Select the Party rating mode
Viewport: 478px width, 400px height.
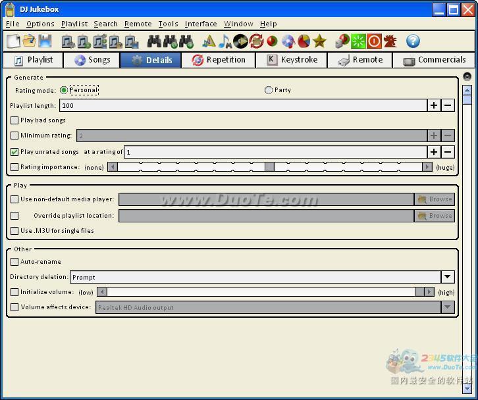click(x=269, y=90)
